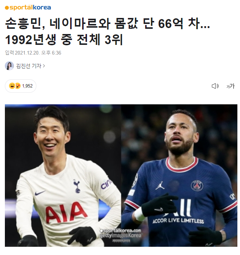Select the heart-eyes reaction emoji
Screen dimensions: 240x255
pyautogui.click(x=18, y=86)
